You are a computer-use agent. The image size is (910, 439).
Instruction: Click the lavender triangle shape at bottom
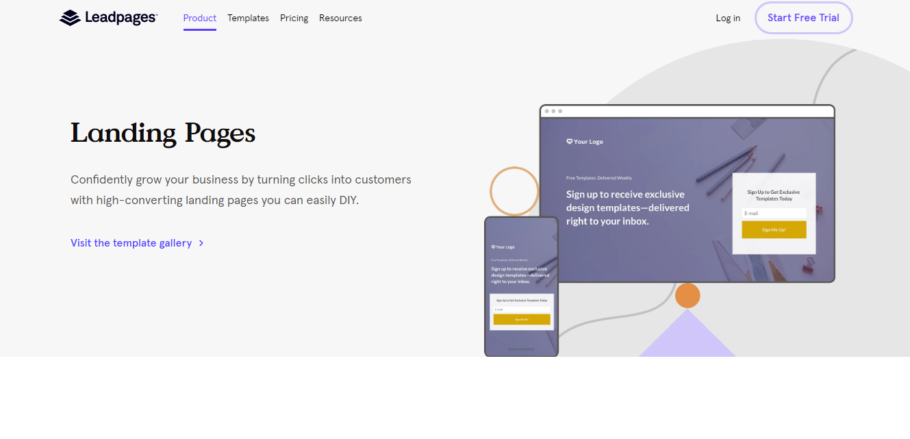[687, 339]
